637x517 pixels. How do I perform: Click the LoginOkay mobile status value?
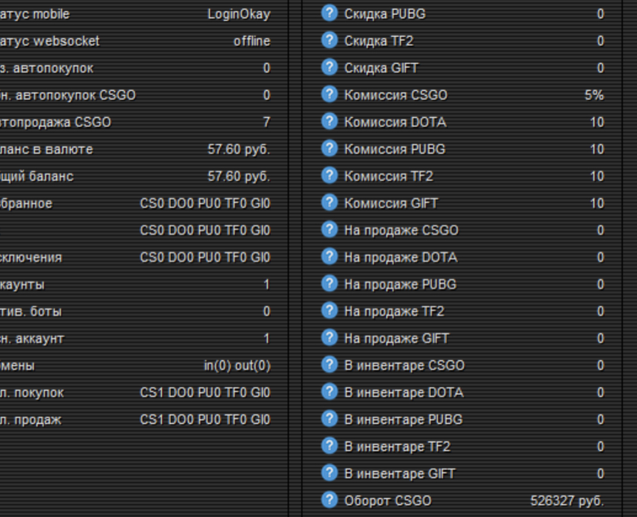[x=238, y=14]
